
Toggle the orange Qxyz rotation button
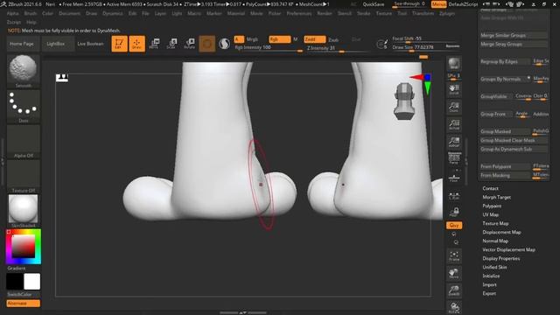click(454, 226)
